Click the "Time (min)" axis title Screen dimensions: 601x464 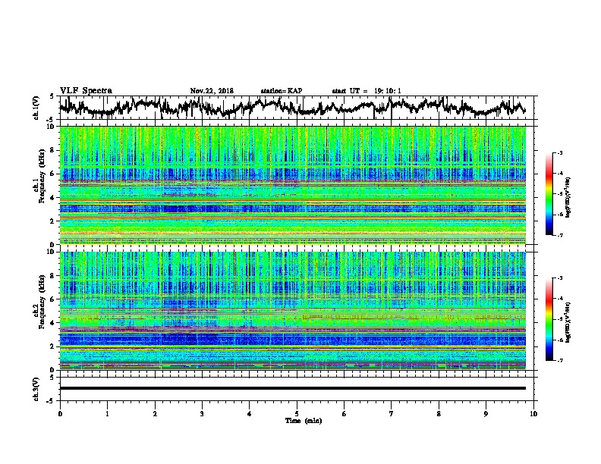coord(304,421)
